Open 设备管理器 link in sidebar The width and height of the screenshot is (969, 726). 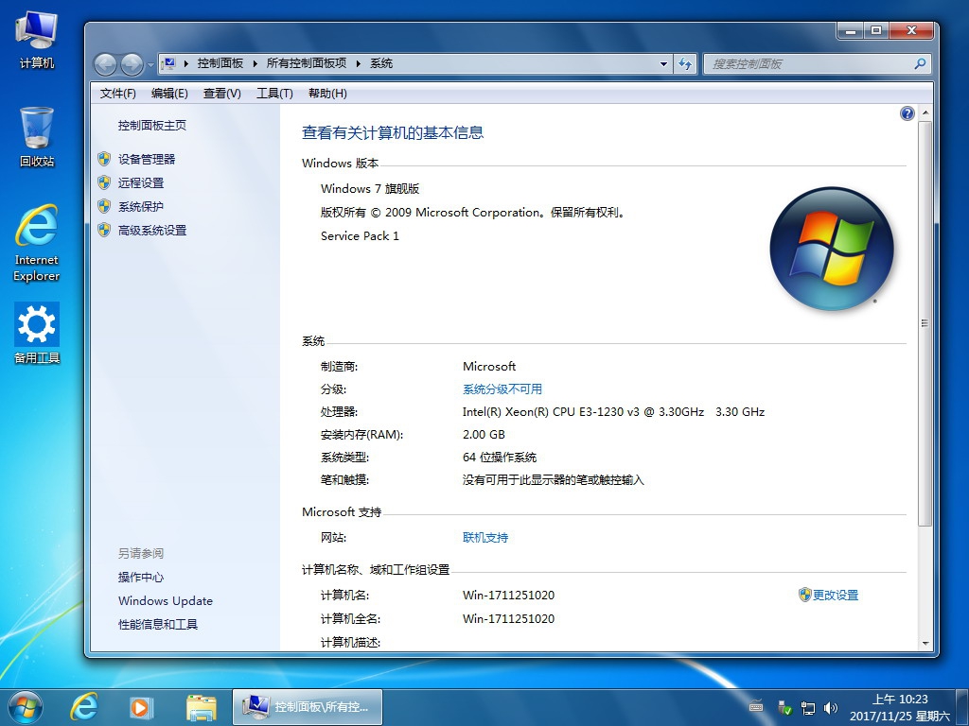[147, 159]
